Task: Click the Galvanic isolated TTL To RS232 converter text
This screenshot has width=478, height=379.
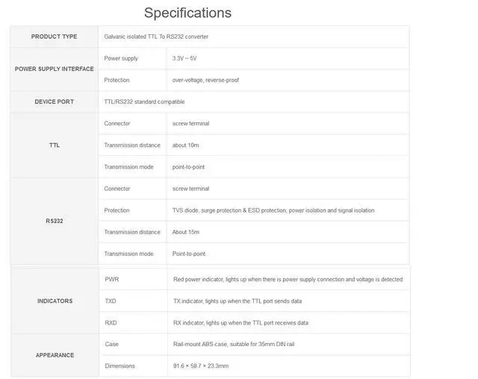Action: pos(156,37)
